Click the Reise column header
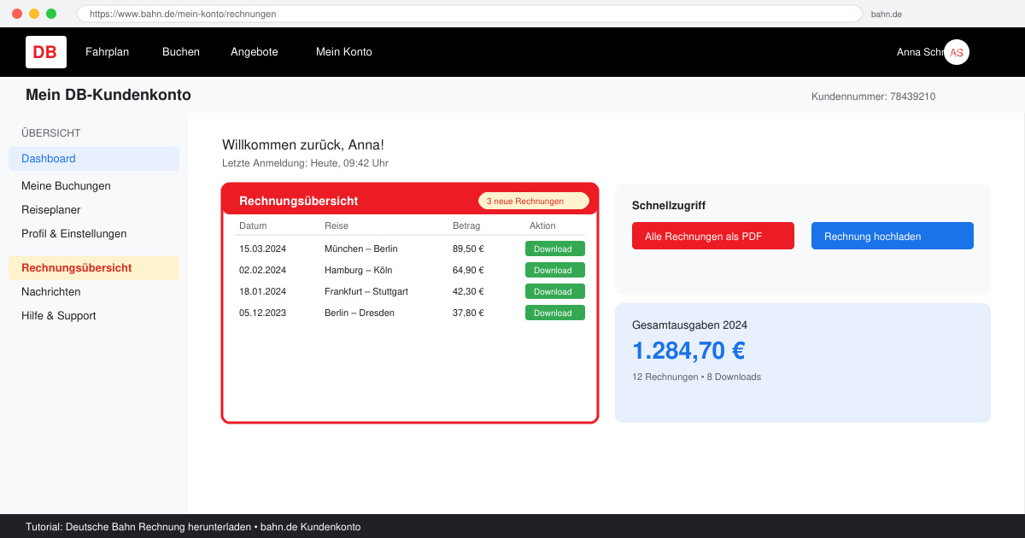The height and width of the screenshot is (538, 1025). pos(337,226)
